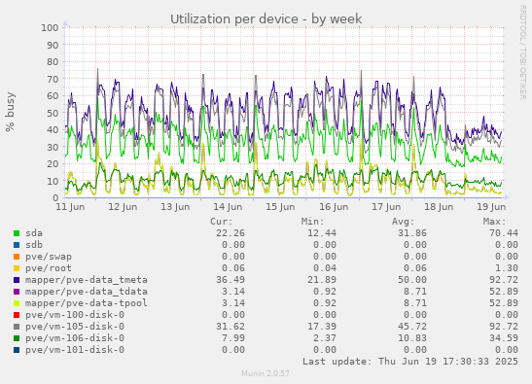
Task: Select the 'mapper/pve-data_tdata' legend label
Action: (x=87, y=292)
